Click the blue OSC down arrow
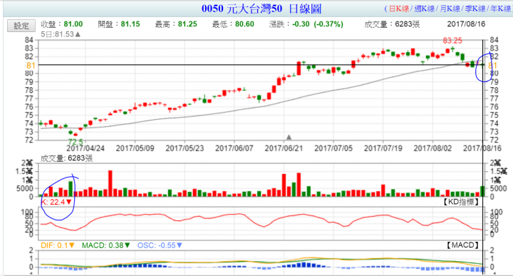Viewport: 513px width, 276px height. [x=180, y=245]
